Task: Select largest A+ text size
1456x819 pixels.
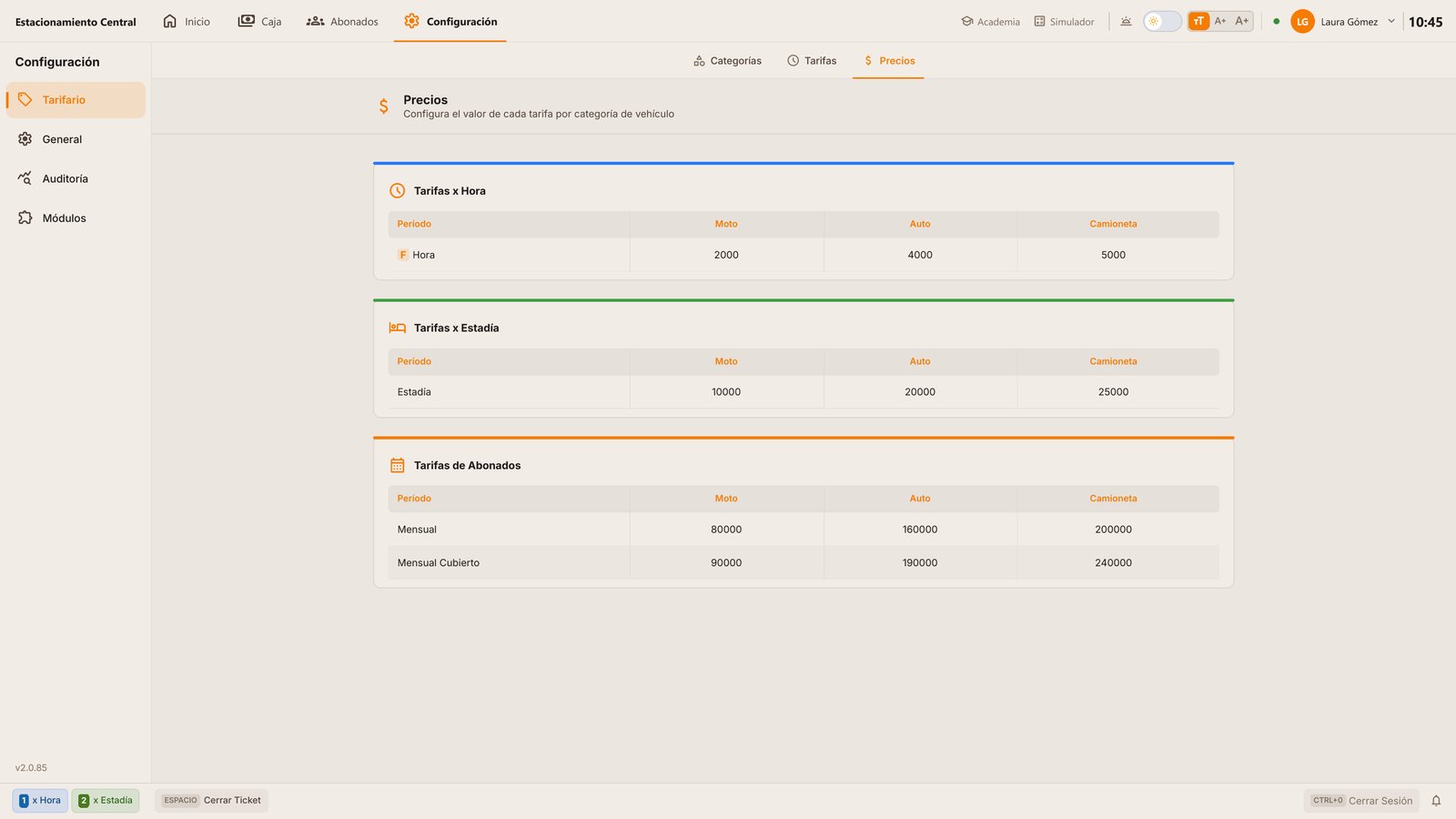Action: [x=1242, y=21]
